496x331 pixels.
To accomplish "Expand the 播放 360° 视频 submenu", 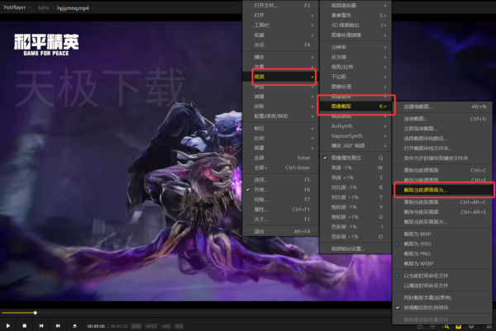I will point(355,145).
